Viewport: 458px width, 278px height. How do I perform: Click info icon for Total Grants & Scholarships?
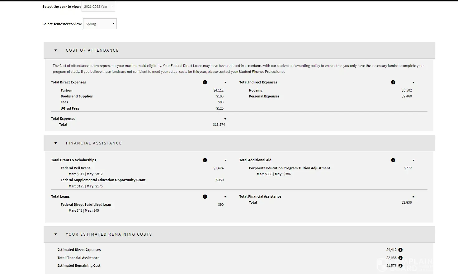tap(205, 160)
